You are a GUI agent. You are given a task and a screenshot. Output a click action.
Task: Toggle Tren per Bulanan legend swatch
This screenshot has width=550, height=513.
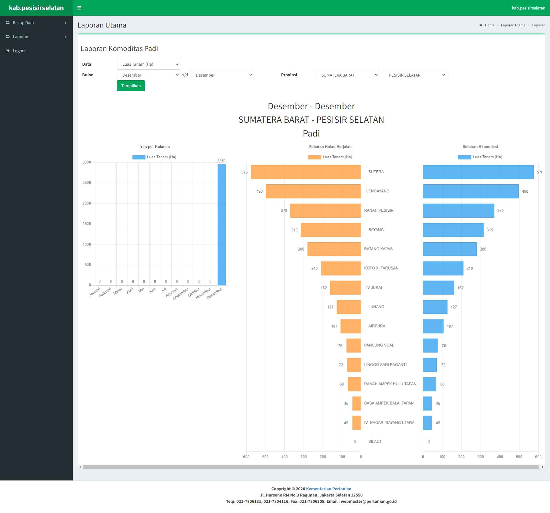pyautogui.click(x=139, y=157)
